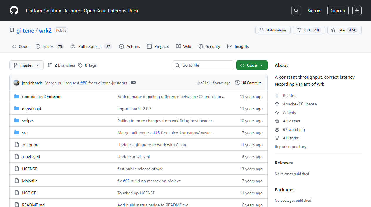The width and height of the screenshot is (371, 207).
Task: View the 4.5k stars link
Action: (288, 121)
